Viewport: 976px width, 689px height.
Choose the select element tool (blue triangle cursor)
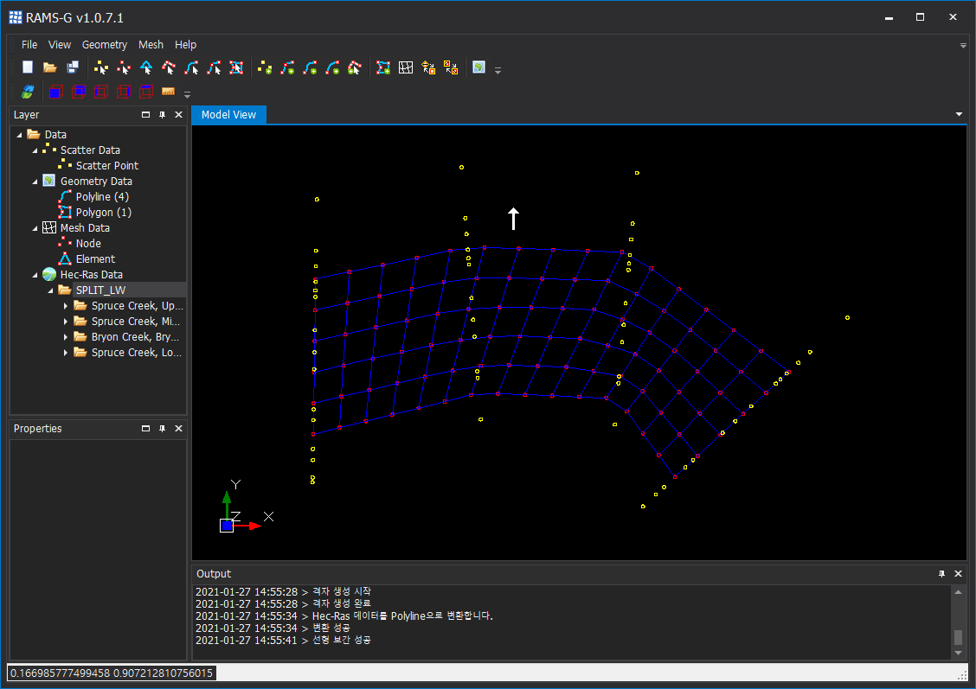click(x=146, y=67)
